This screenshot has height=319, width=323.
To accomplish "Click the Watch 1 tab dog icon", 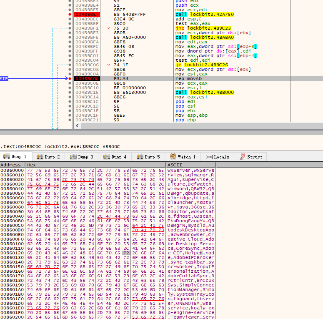I will point(172,157).
